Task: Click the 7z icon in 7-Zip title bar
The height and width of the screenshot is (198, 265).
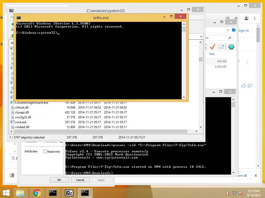Action: click(x=11, y=11)
